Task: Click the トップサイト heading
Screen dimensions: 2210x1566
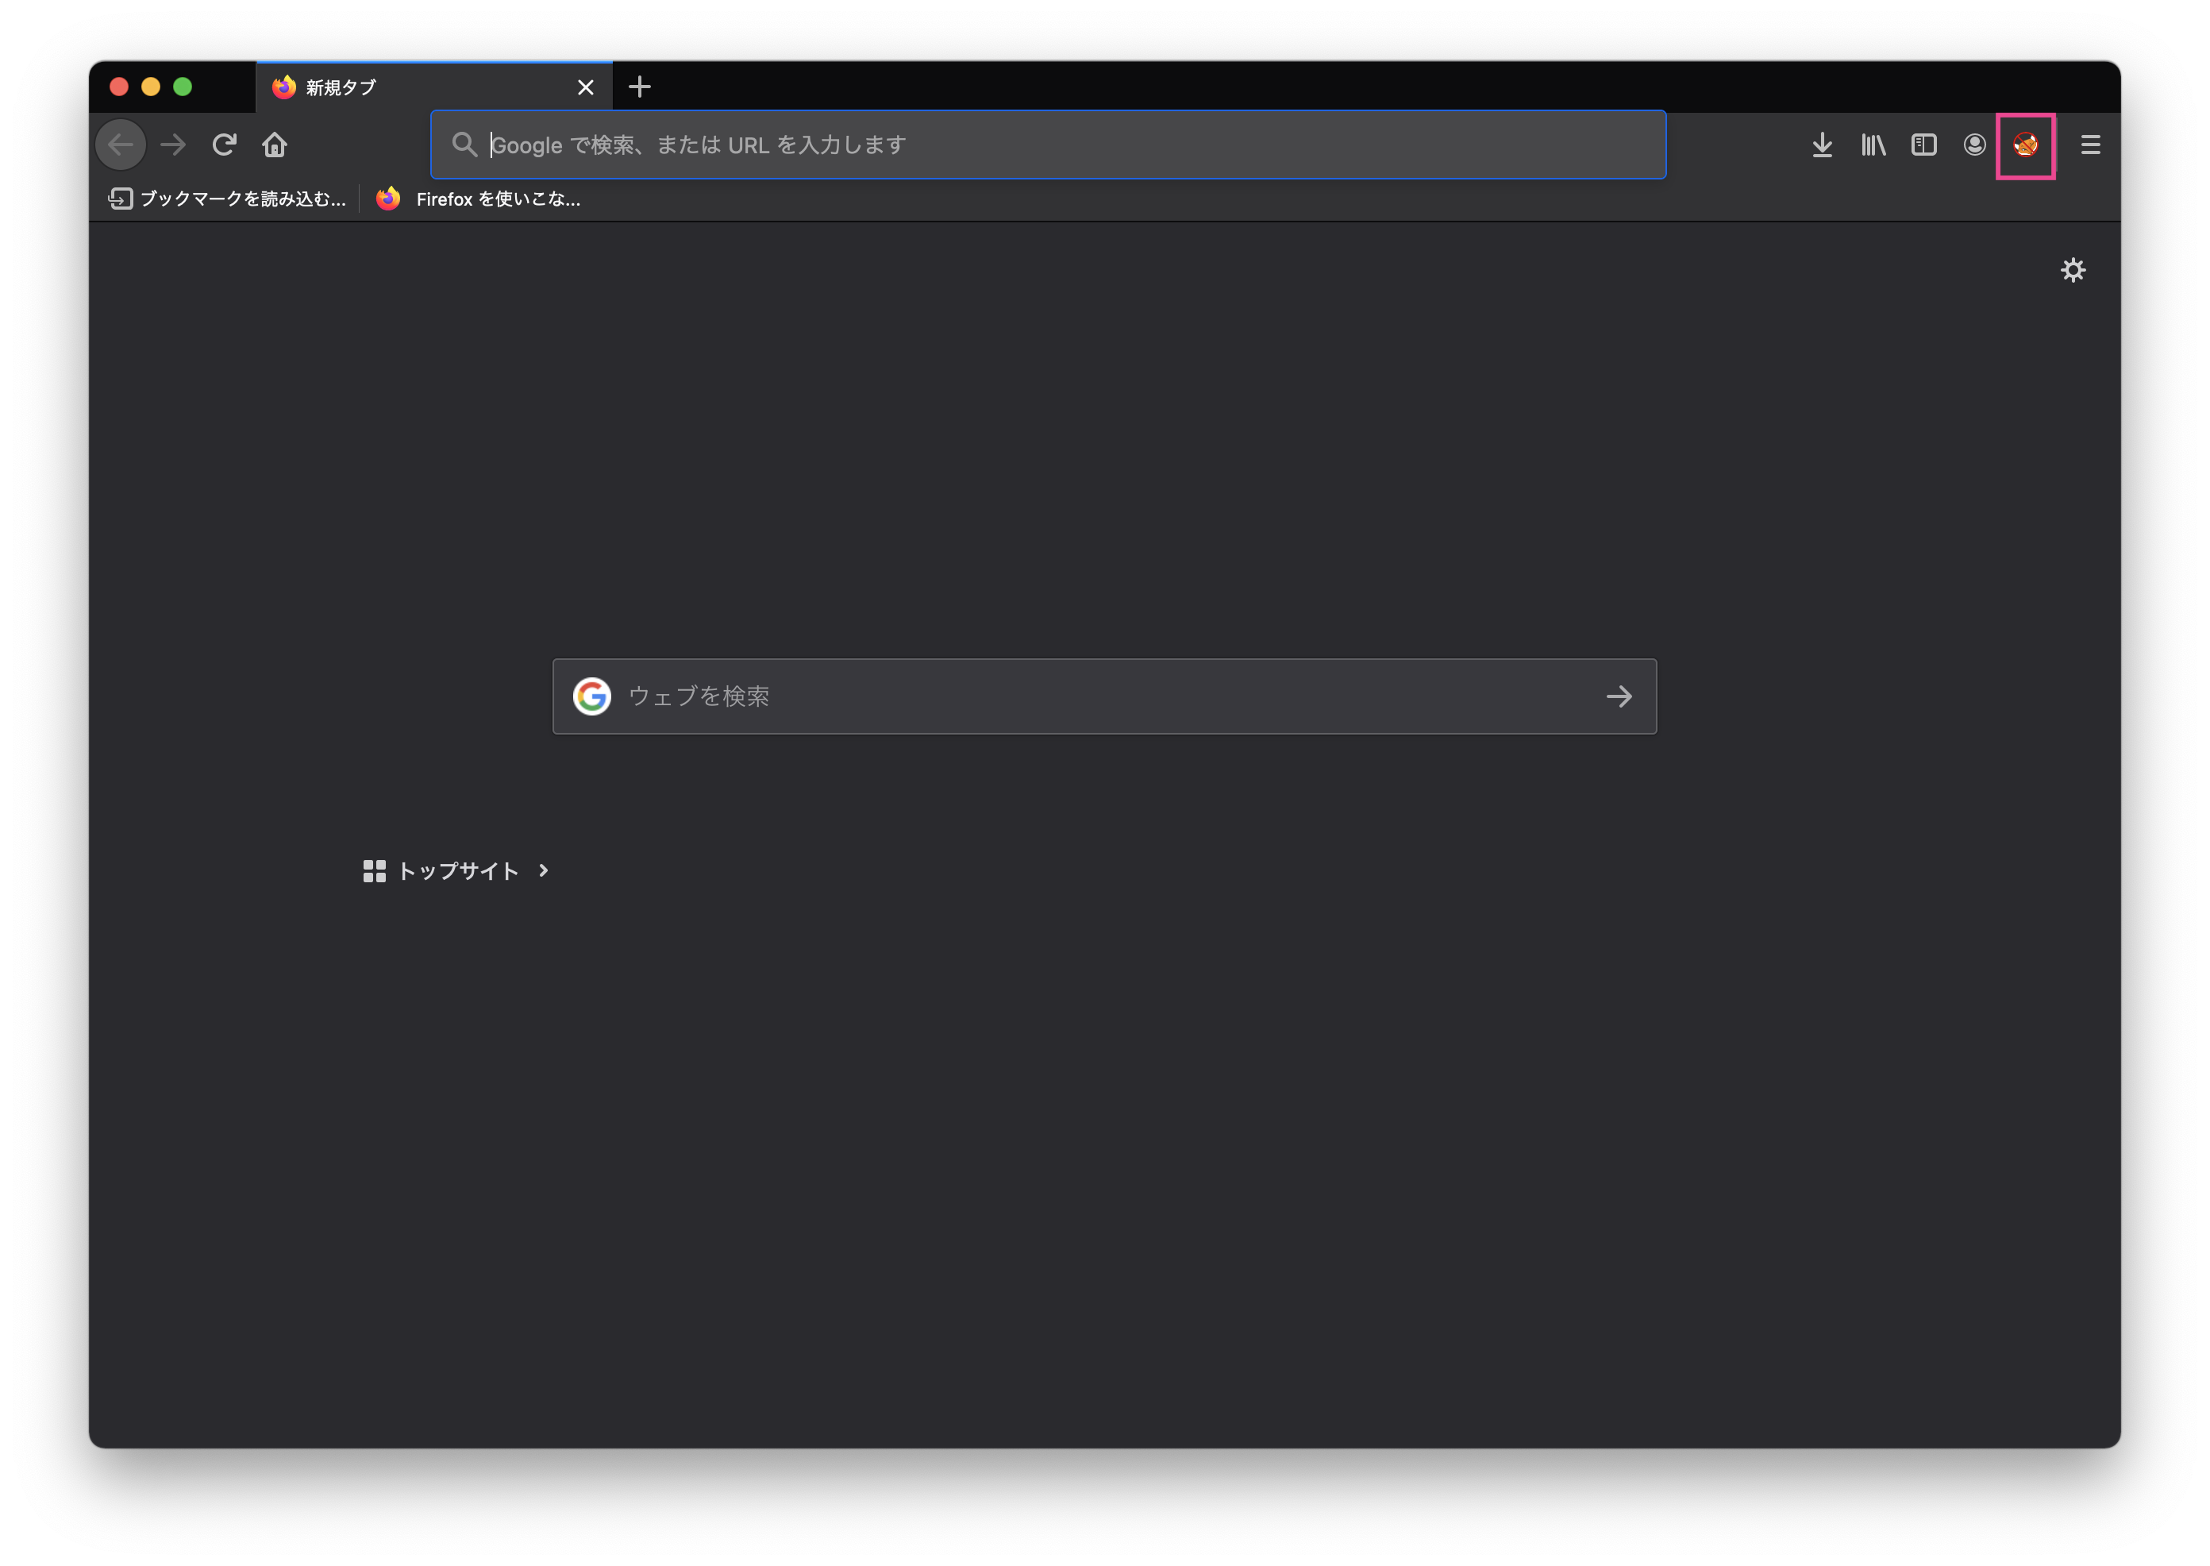Action: (459, 870)
